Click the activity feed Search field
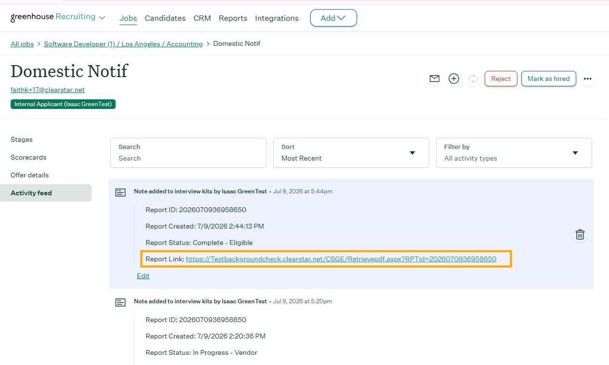Viewport: 609px width, 365px height. (x=188, y=153)
